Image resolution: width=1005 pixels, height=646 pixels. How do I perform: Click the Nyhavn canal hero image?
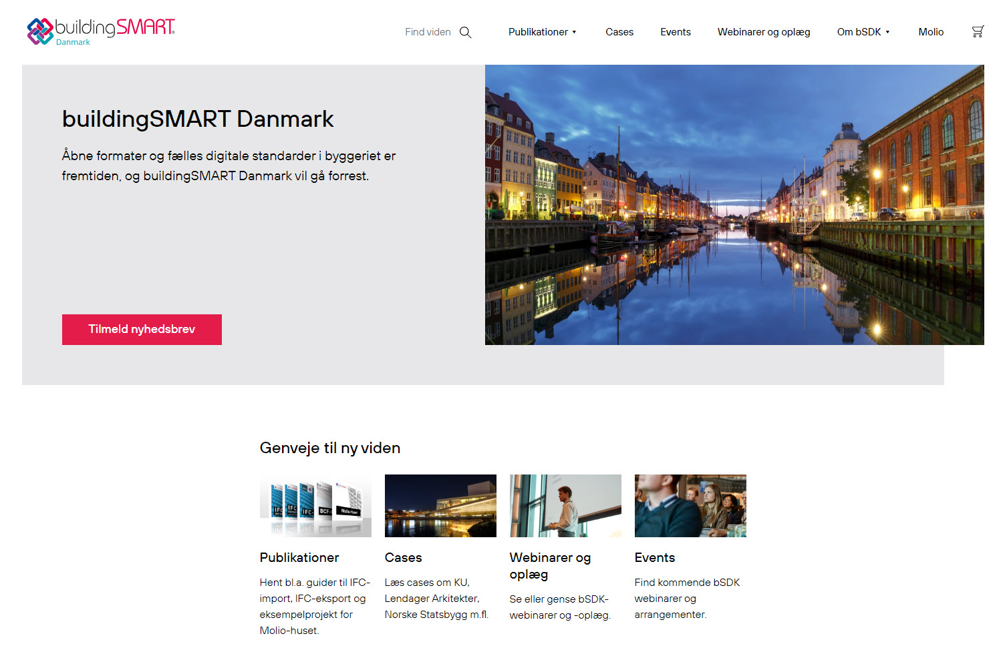point(734,204)
